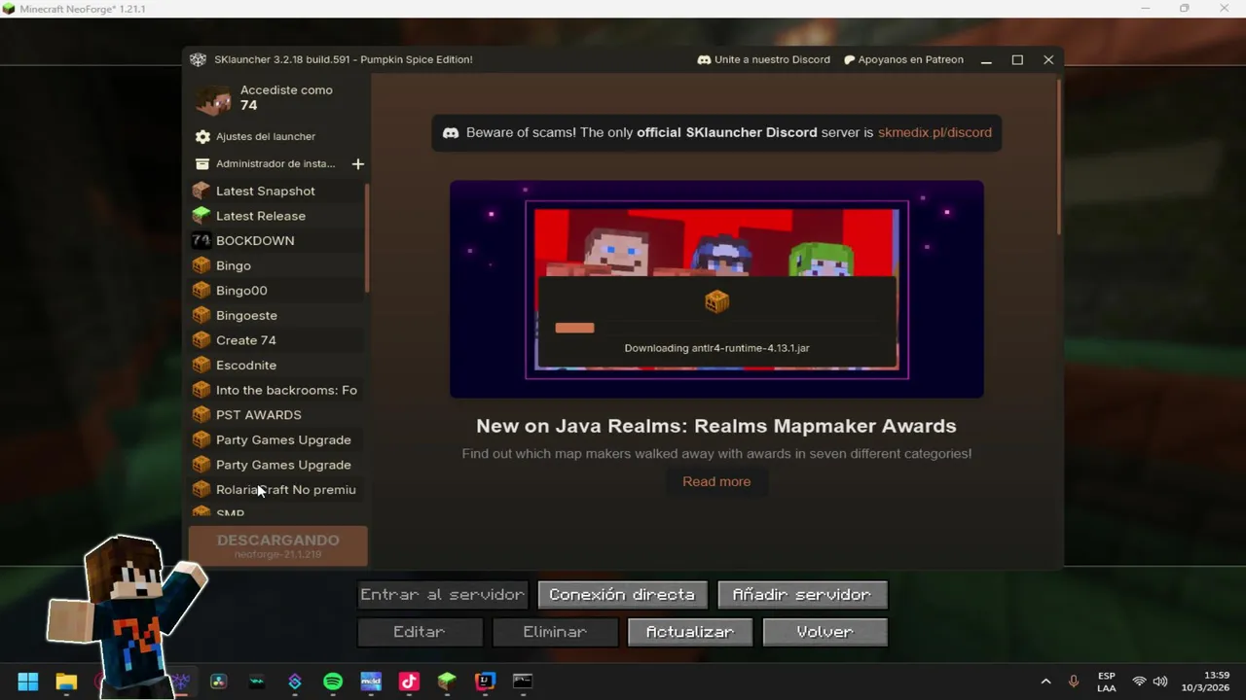The height and width of the screenshot is (700, 1246).
Task: Click the ESP LAA input language indicator
Action: [1107, 682]
